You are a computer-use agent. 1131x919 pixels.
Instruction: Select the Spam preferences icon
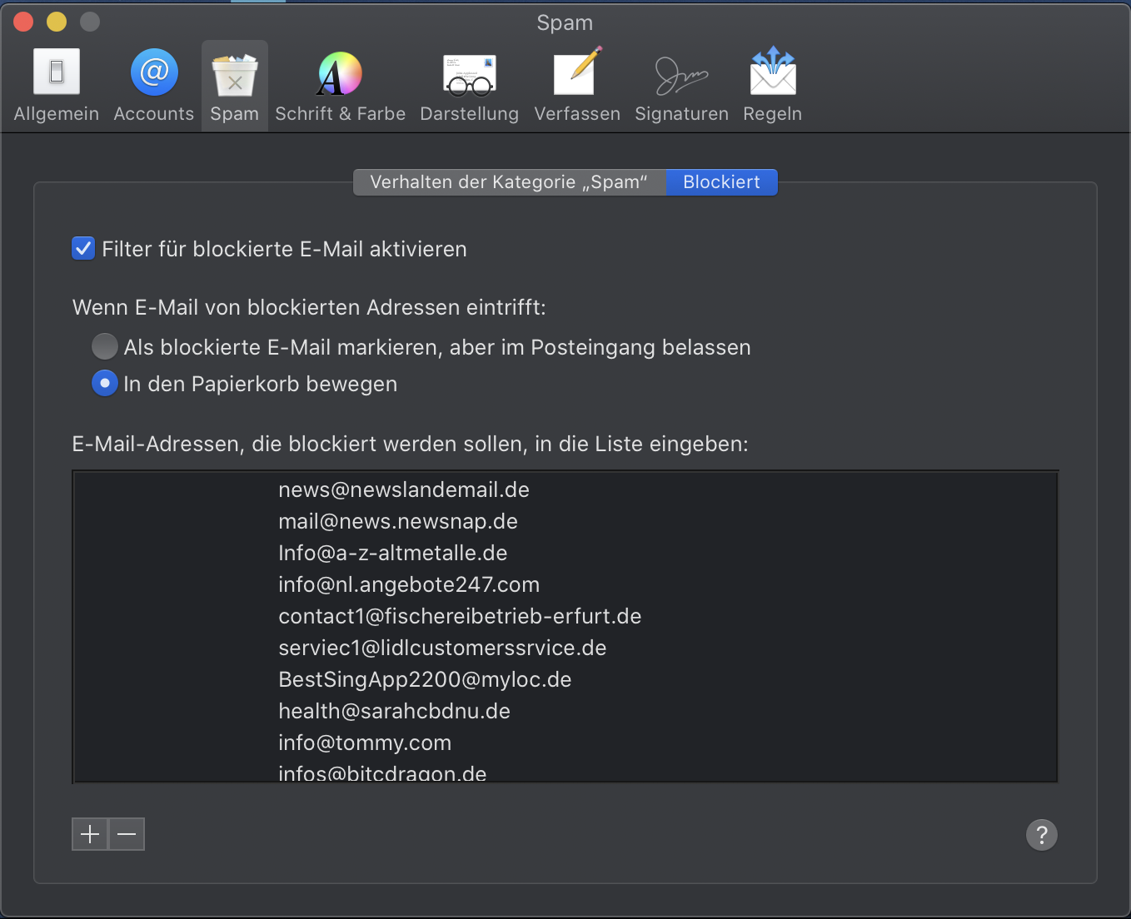pyautogui.click(x=235, y=85)
